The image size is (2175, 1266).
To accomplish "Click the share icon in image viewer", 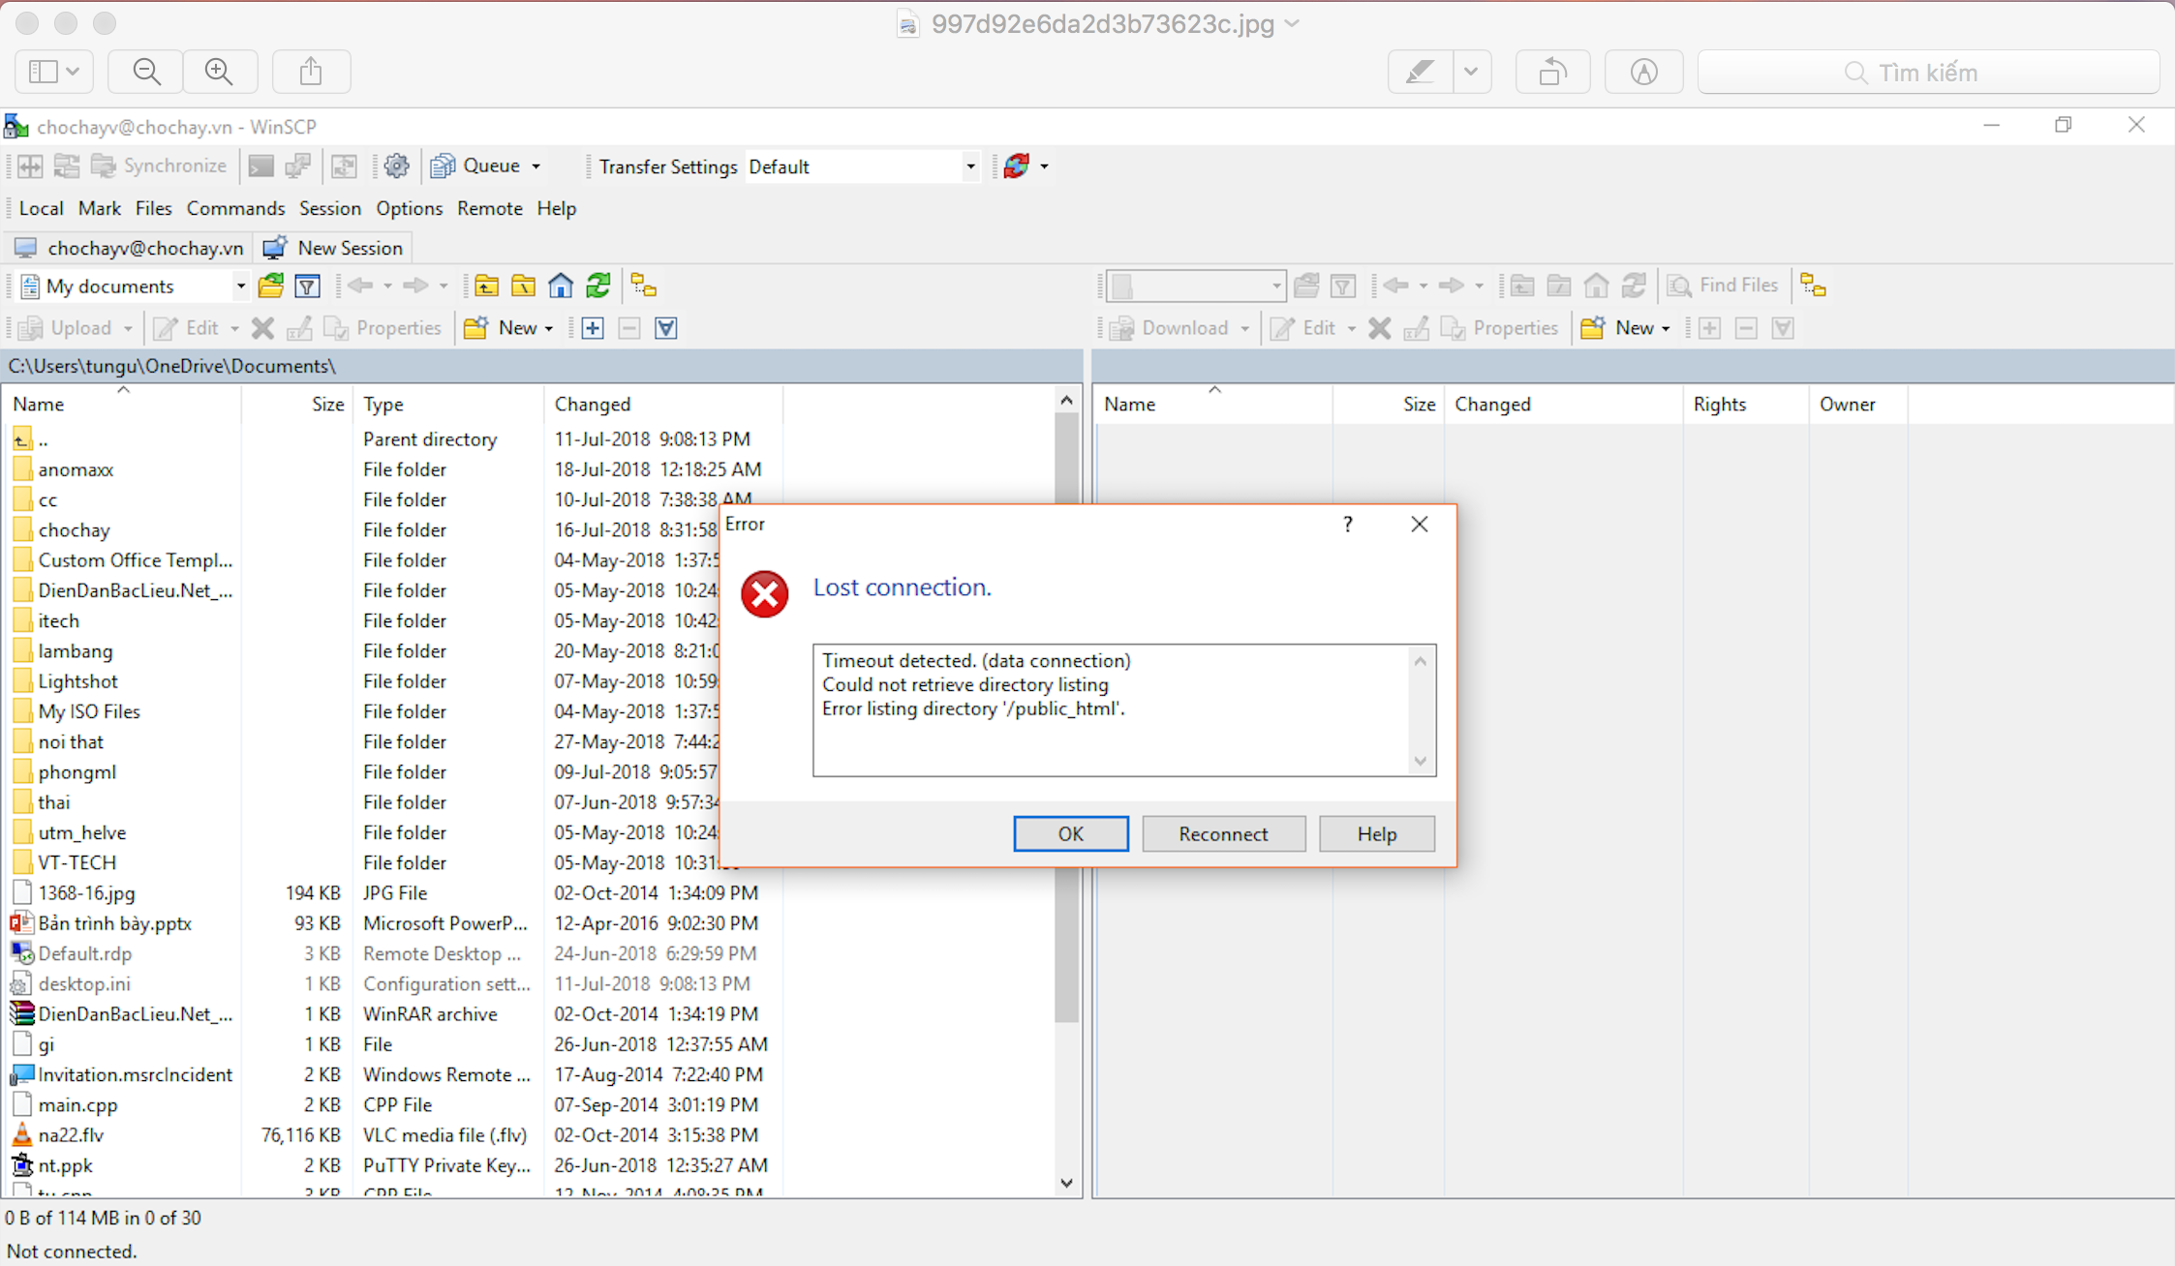I will [x=311, y=72].
